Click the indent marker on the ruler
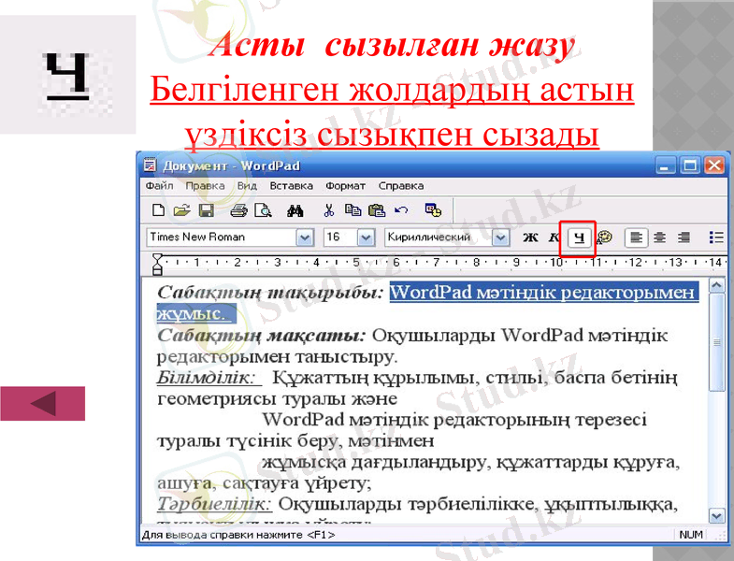Image resolution: width=734 pixels, height=561 pixels. pos(158,264)
